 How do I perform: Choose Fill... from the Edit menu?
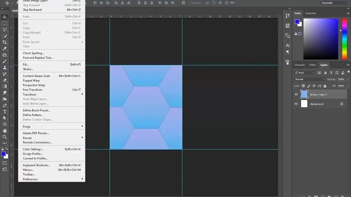click(x=52, y=65)
